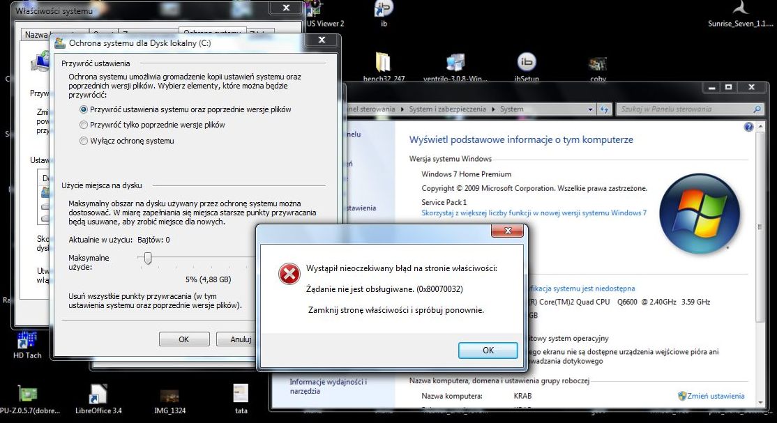This screenshot has height=423, width=777.
Task: Click 'Windows 7 Home Premium' text
Action: click(467, 174)
